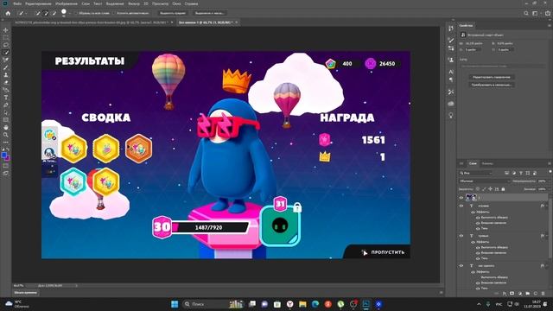The image size is (553, 311).
Task: Click 'Редактировать содержимое' button in Properties
Action: click(492, 77)
